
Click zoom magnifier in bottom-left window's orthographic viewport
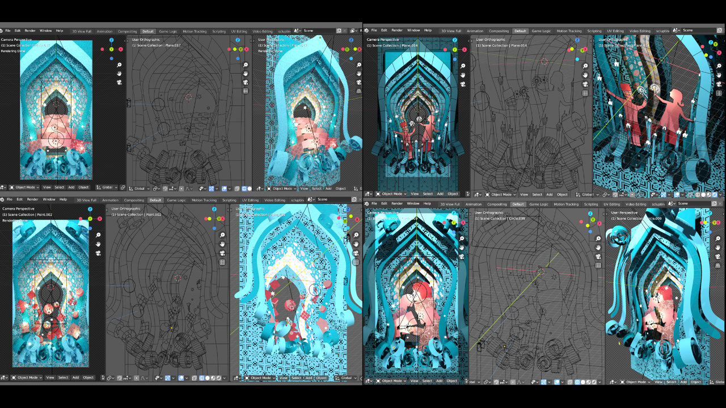[x=222, y=235]
